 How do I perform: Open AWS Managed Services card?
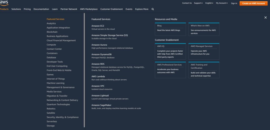click(204, 51)
